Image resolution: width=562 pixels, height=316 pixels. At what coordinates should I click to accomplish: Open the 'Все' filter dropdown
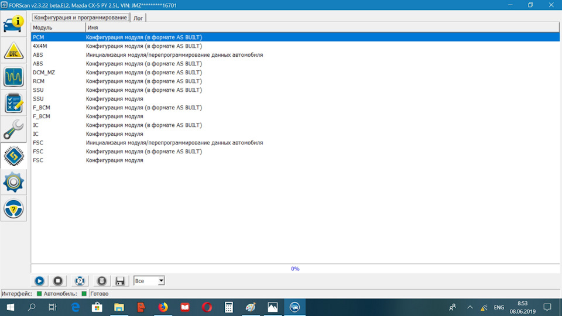point(149,281)
